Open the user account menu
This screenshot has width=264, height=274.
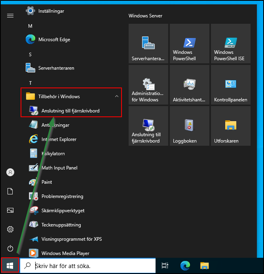tap(10, 172)
